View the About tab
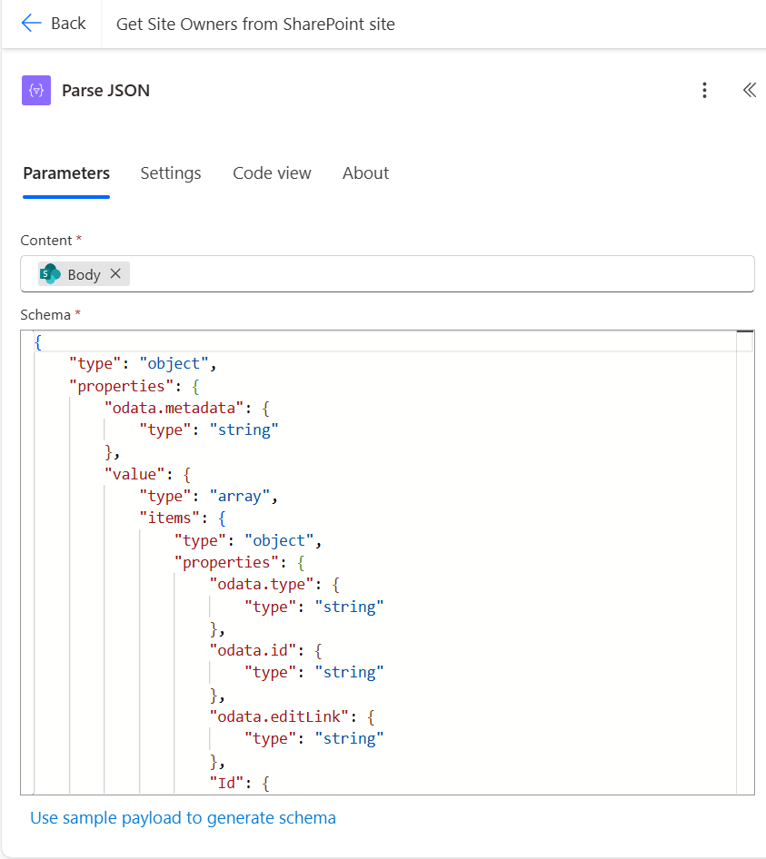This screenshot has width=766, height=859. [365, 173]
